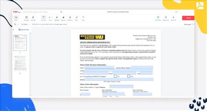The width and height of the screenshot is (207, 111).
Task: Select page 1 thumbnail
Action: [x=20, y=43]
